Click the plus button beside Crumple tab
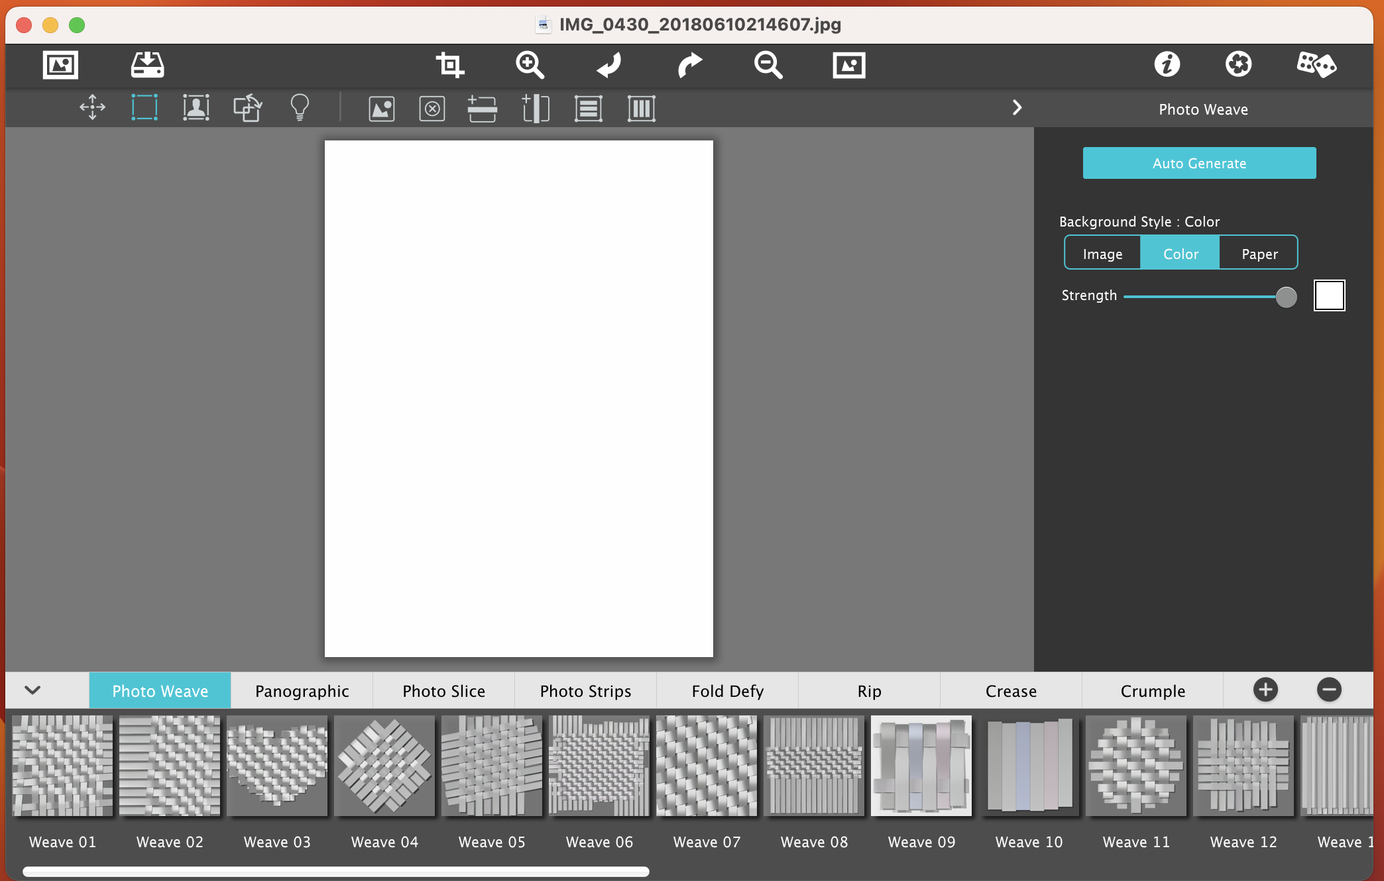 (x=1265, y=690)
